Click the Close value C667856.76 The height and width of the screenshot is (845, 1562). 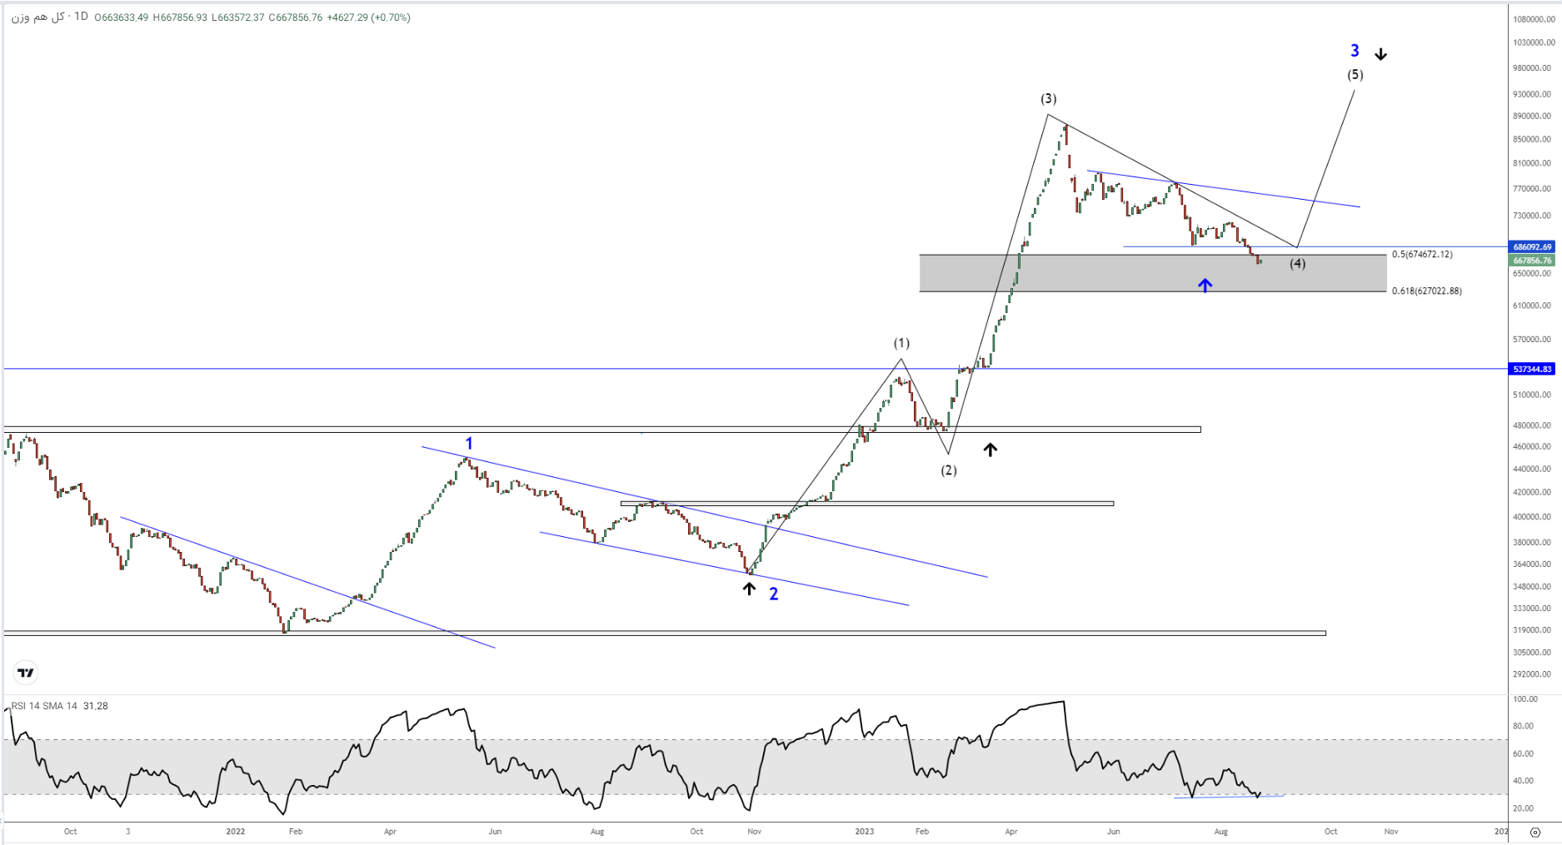pos(295,17)
